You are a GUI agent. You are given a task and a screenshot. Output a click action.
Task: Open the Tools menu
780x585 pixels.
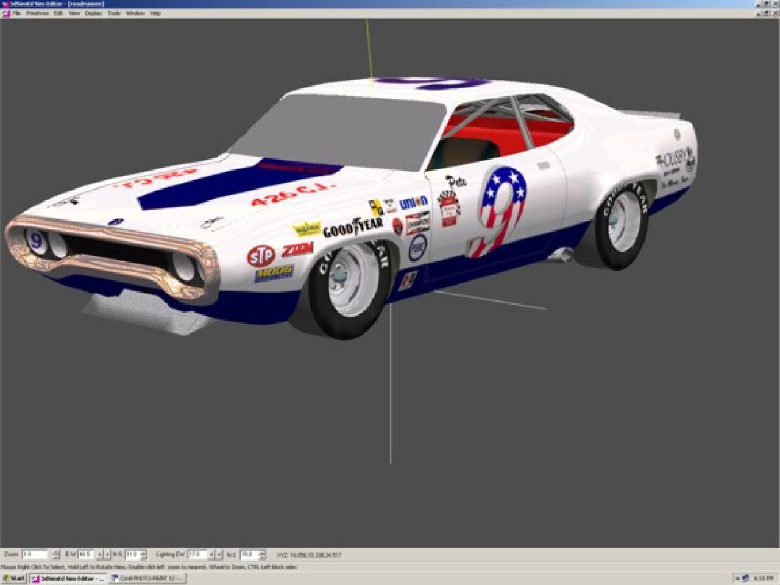(114, 13)
